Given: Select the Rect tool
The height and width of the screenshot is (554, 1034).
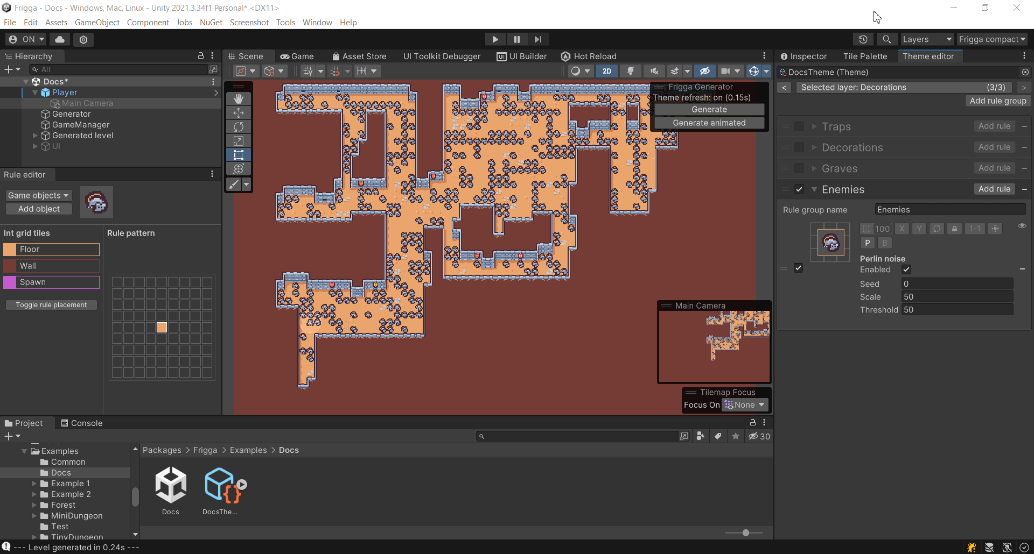Looking at the screenshot, I should [239, 154].
